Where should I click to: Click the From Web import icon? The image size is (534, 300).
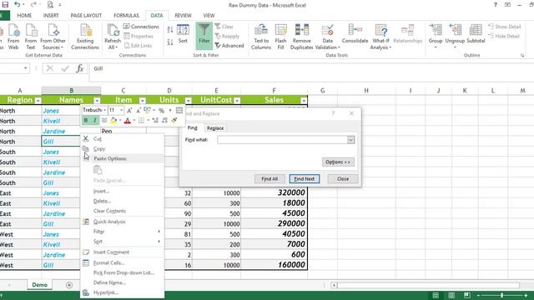[13, 37]
